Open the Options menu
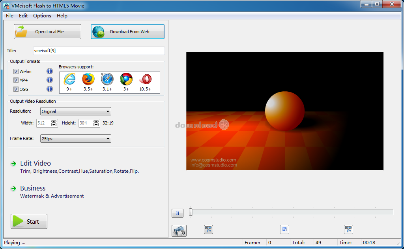This screenshot has width=404, height=249. [42, 16]
